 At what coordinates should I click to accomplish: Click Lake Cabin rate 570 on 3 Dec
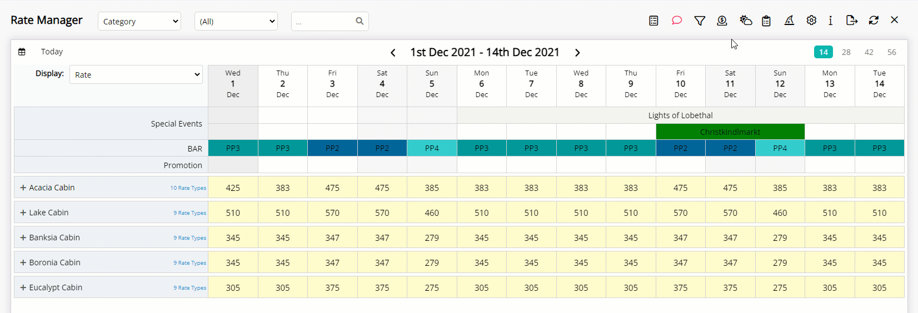pos(332,213)
